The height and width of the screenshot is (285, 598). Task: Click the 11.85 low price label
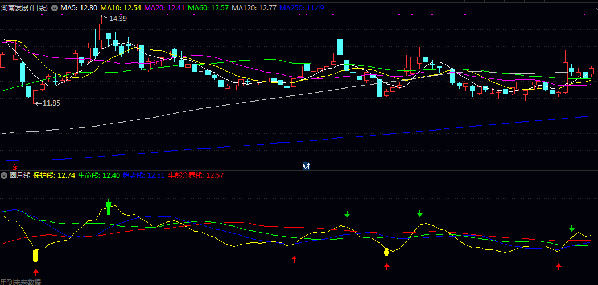51,103
